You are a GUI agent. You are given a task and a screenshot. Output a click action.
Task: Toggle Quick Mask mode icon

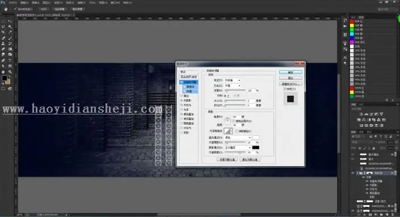click(x=3, y=88)
